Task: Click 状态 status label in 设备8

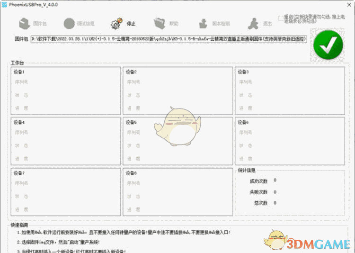Action: pos(133,197)
